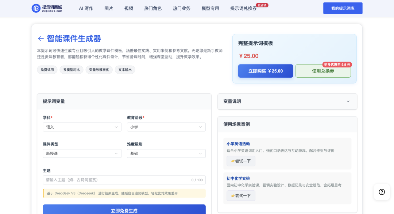Expand the 变量说明 panel chevron
This screenshot has width=394, height=214.
(x=348, y=101)
